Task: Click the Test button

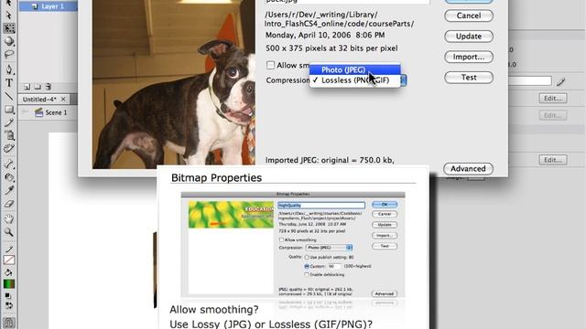Action: pos(469,77)
